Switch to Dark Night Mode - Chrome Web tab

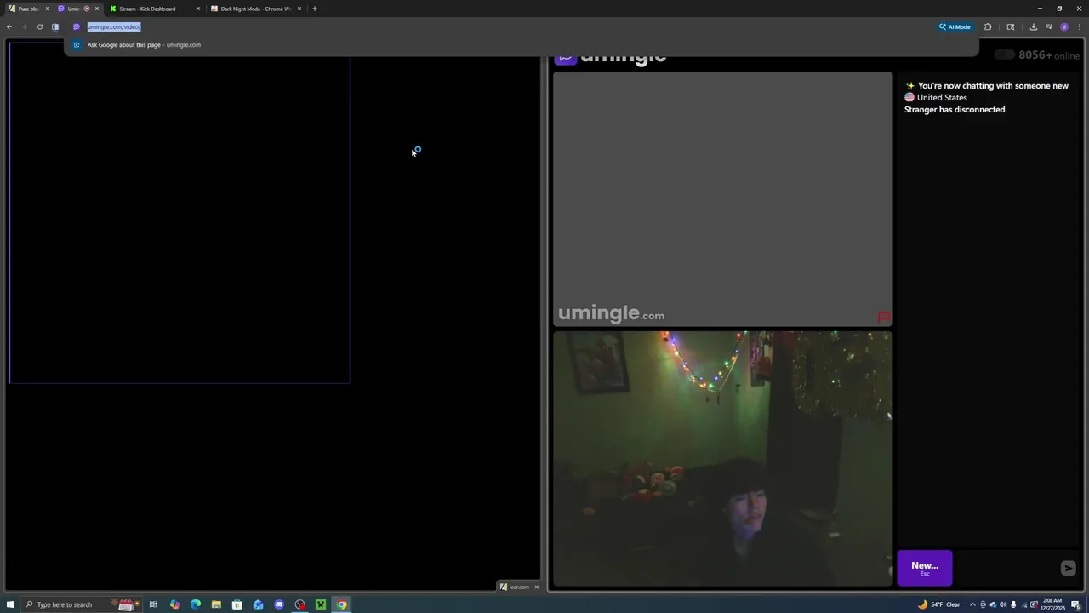[x=255, y=9]
